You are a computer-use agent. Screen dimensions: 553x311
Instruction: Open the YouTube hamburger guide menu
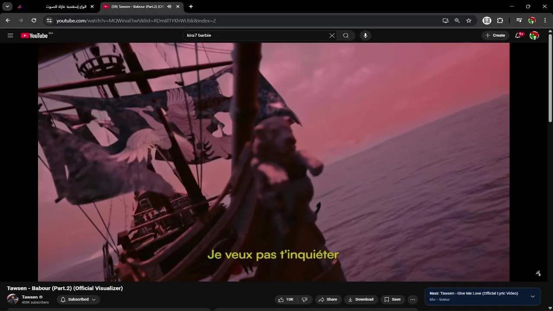click(10, 35)
